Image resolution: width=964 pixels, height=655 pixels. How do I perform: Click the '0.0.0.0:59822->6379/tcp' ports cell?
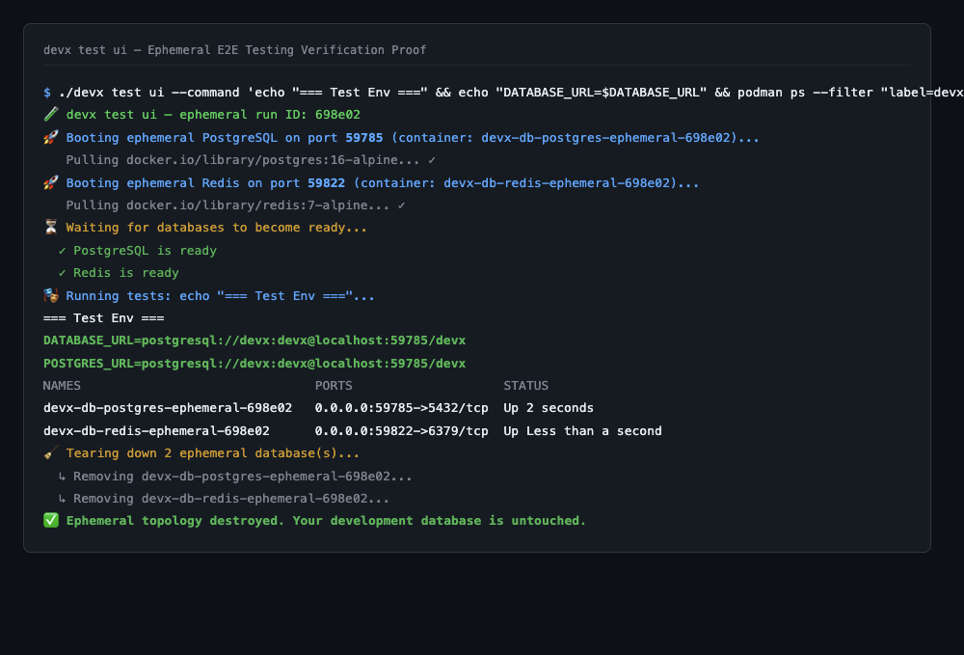pyautogui.click(x=401, y=431)
